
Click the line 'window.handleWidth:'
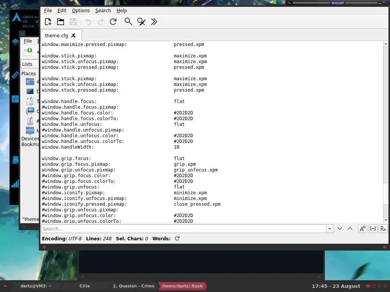68,147
